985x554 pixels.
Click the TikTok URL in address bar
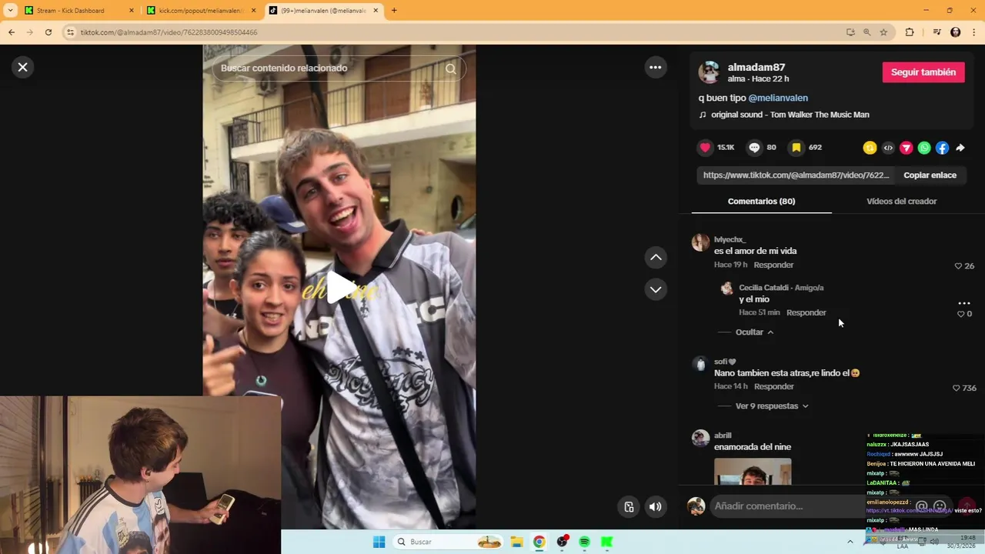[169, 32]
